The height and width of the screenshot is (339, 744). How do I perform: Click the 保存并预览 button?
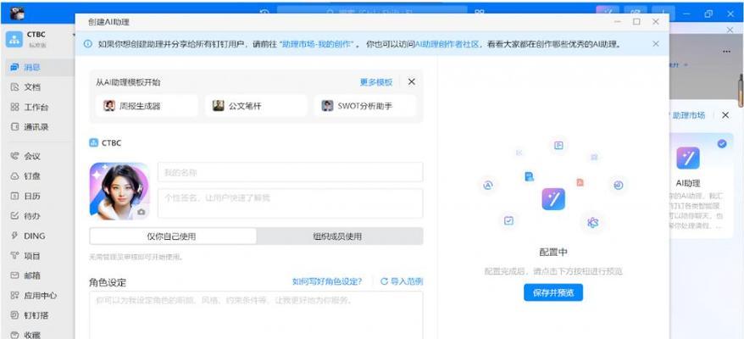click(553, 293)
